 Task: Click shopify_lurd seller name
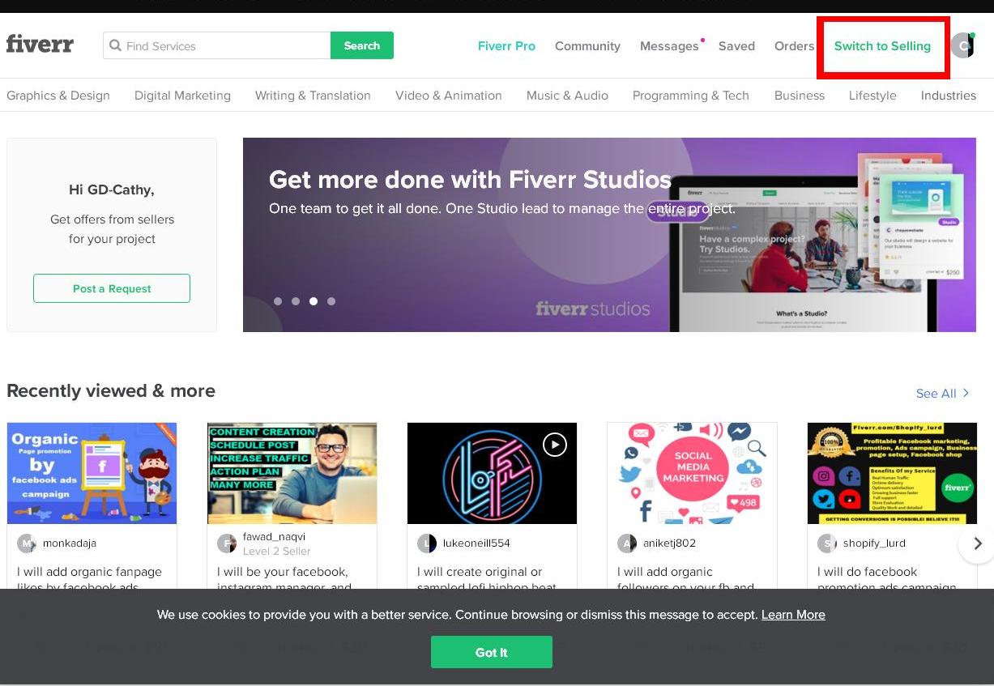[x=874, y=543]
